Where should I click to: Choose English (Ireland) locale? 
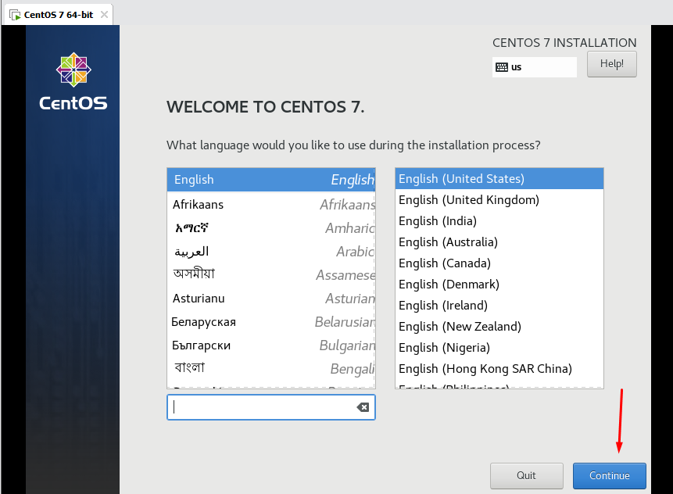pos(499,305)
